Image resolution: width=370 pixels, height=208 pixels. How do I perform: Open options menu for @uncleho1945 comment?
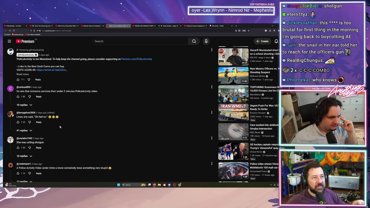(x=212, y=138)
